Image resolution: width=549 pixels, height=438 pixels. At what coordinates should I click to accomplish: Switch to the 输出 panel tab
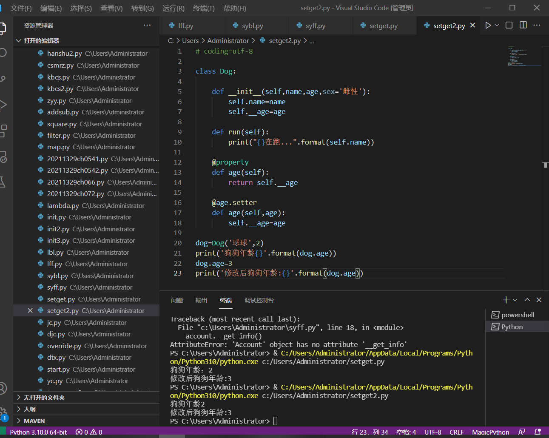pyautogui.click(x=201, y=300)
